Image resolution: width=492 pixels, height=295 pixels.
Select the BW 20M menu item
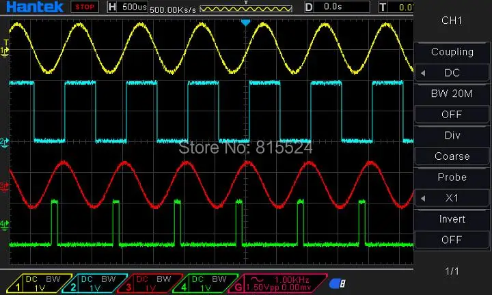452,94
